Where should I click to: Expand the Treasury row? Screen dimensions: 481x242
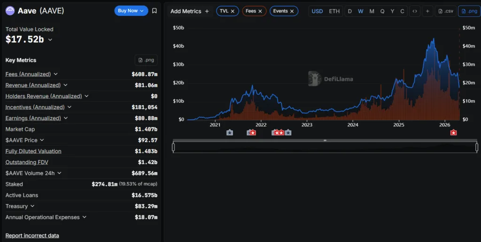(32, 206)
